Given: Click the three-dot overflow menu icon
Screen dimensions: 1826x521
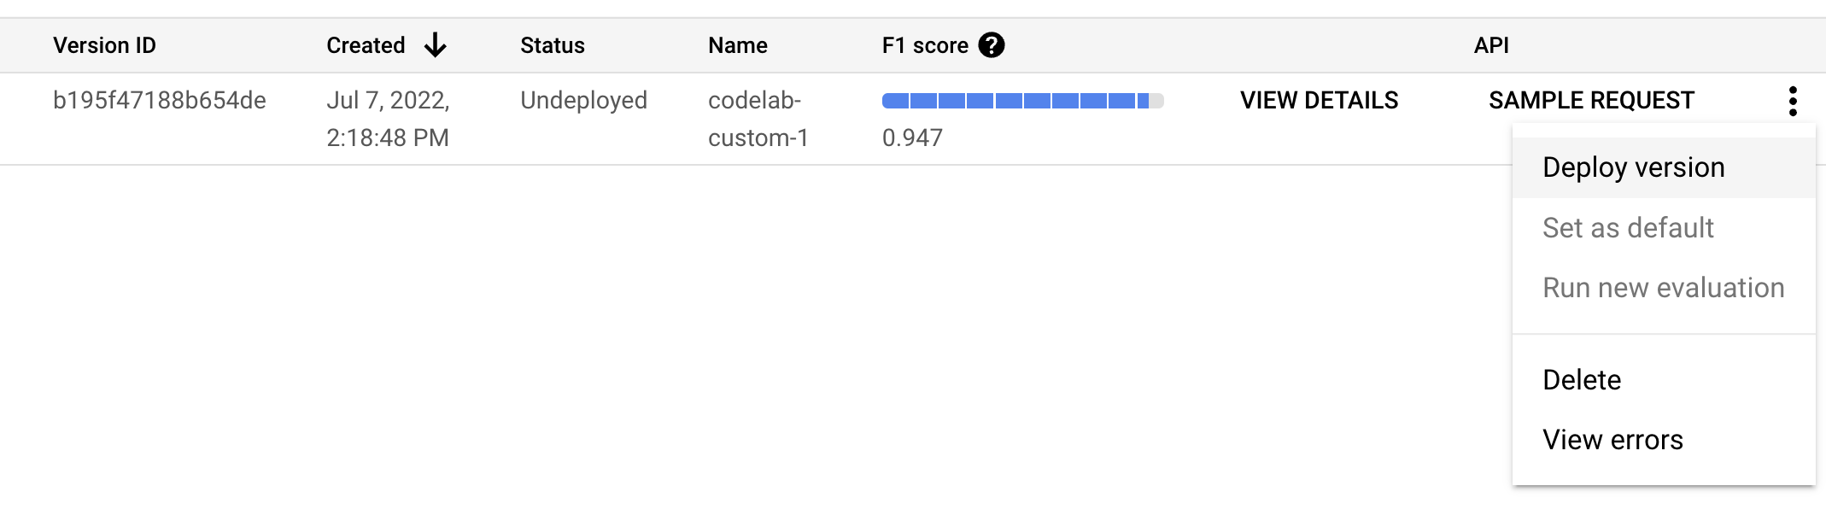Looking at the screenshot, I should (x=1794, y=101).
